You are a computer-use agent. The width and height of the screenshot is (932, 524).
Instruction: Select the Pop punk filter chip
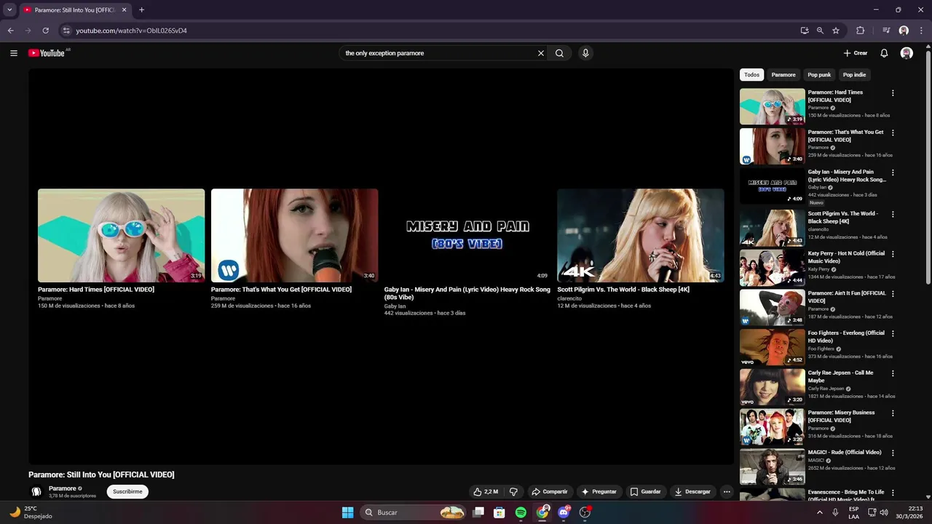pos(819,75)
